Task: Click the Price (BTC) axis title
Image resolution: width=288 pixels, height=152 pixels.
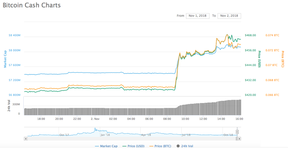Action: pos(283,59)
